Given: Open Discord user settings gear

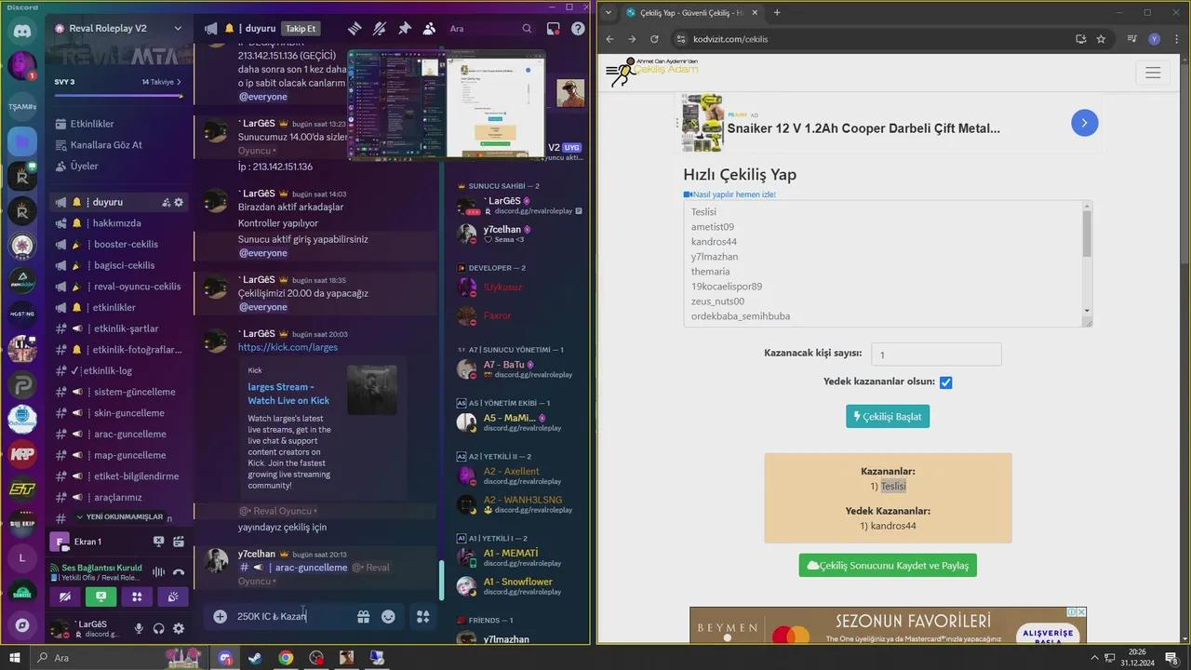Looking at the screenshot, I should point(180,628).
